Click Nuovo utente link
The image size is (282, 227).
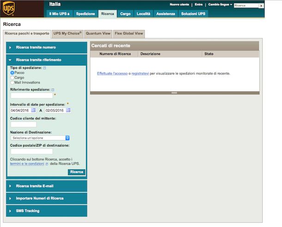pyautogui.click(x=179, y=5)
